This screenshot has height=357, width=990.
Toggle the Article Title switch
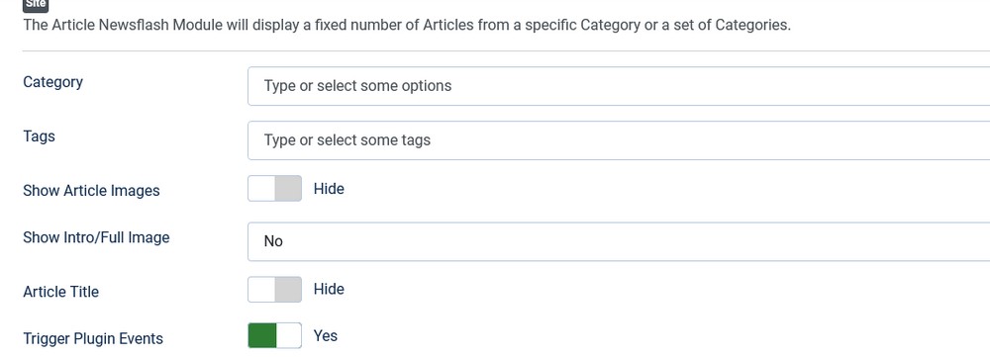[274, 290]
